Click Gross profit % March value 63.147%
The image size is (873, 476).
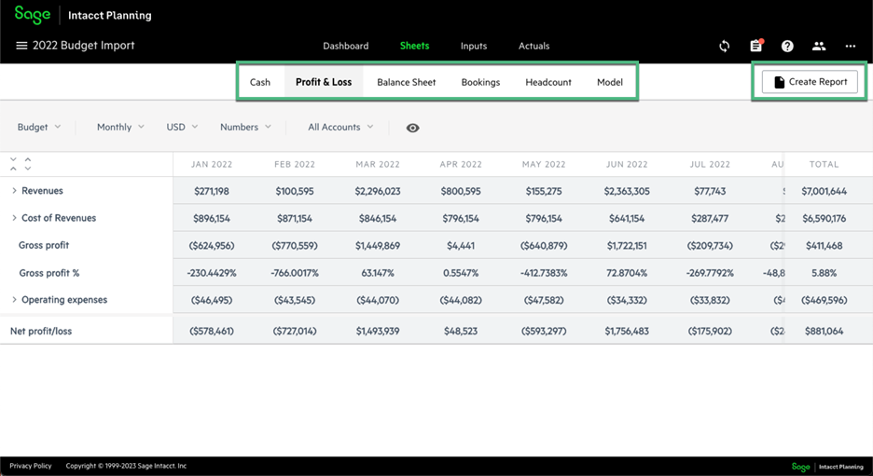coord(378,273)
